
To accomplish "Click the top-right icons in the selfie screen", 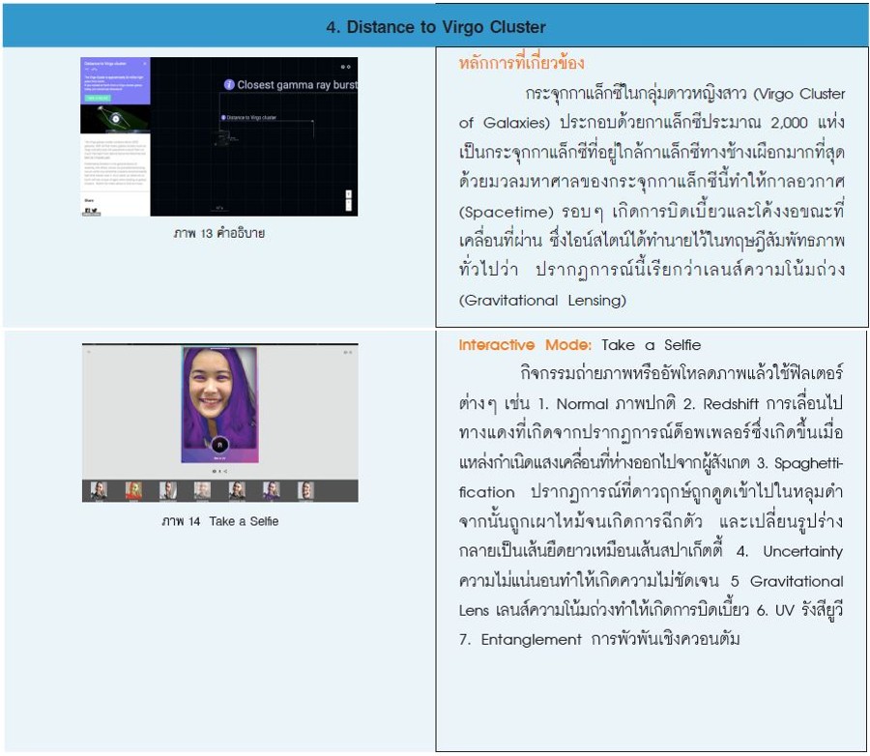I will [x=345, y=353].
